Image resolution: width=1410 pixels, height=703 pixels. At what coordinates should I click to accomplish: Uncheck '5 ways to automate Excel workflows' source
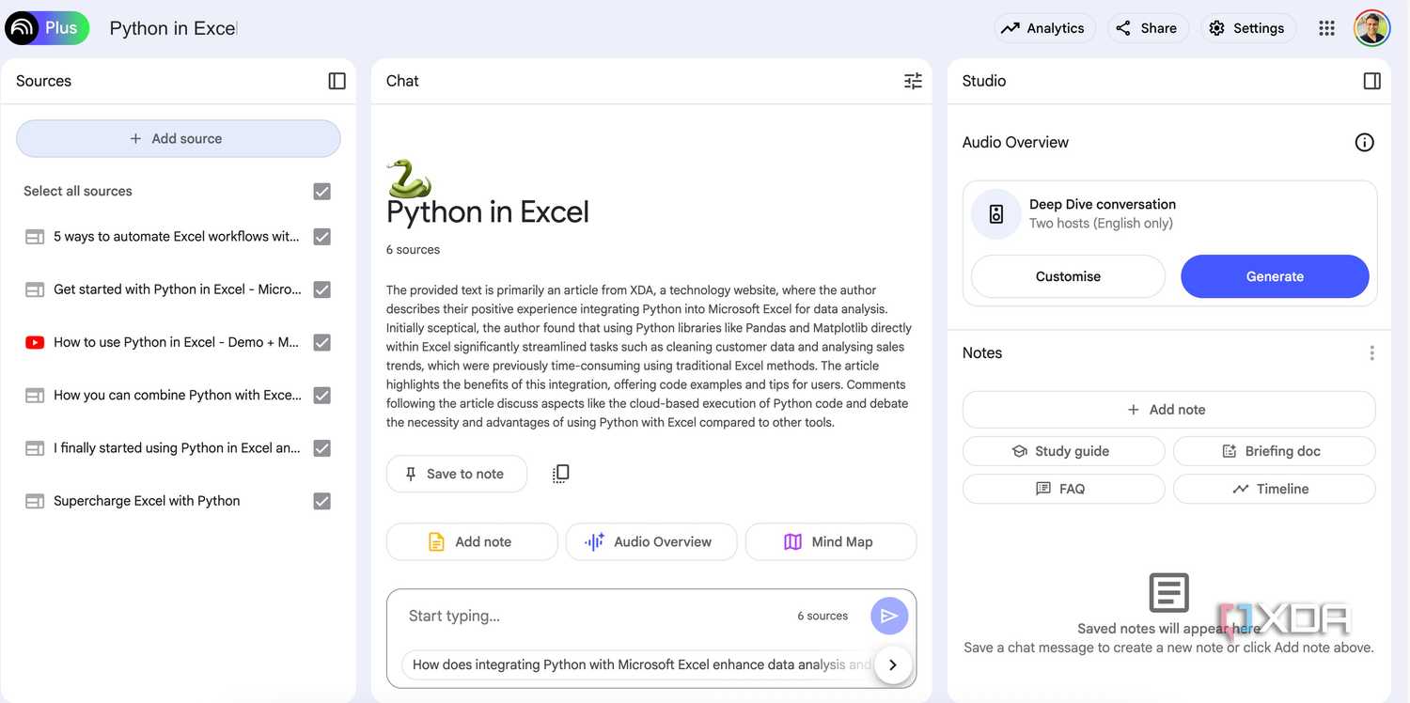tap(321, 237)
